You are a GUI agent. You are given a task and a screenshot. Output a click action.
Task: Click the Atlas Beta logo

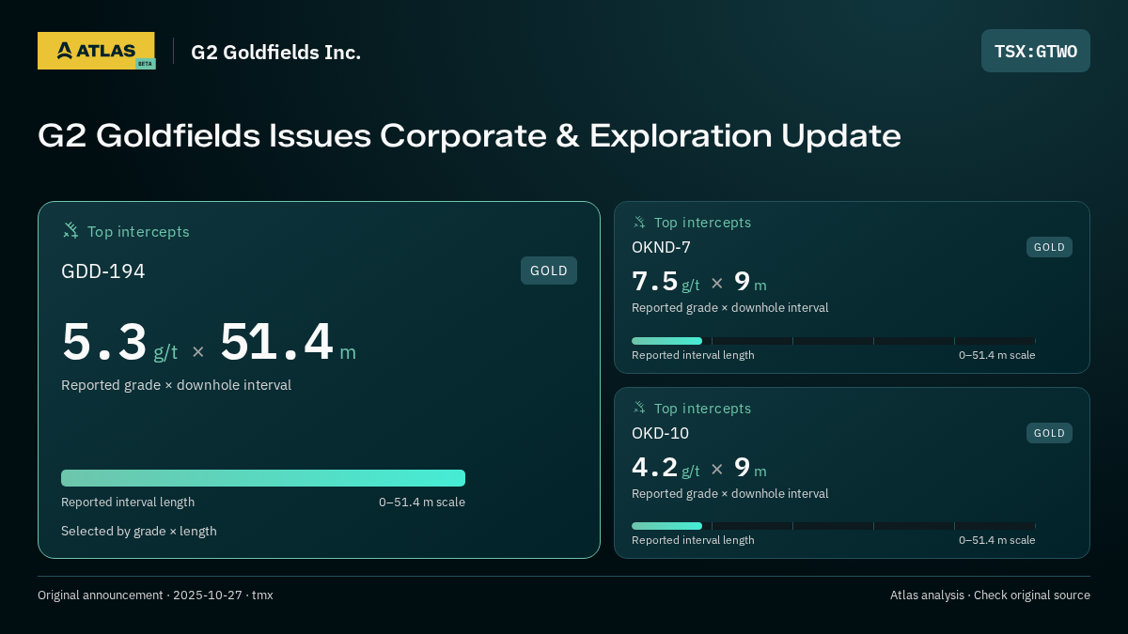coord(96,51)
